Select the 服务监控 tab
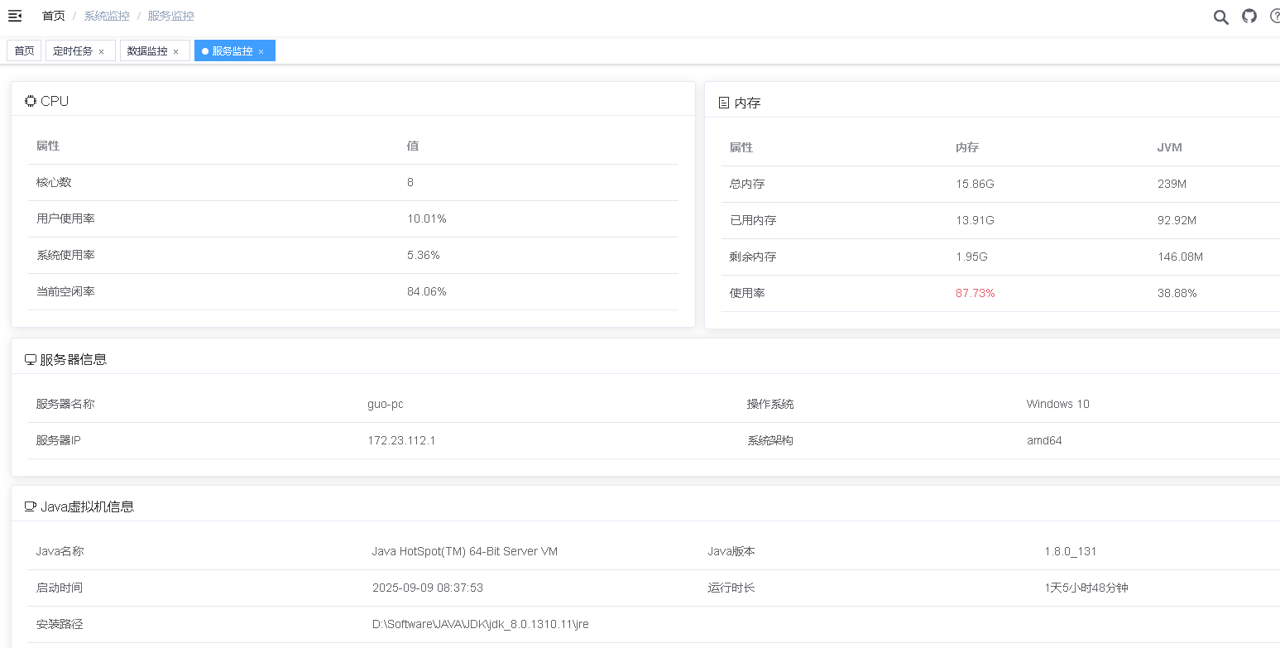The width and height of the screenshot is (1280, 648). 232,50
